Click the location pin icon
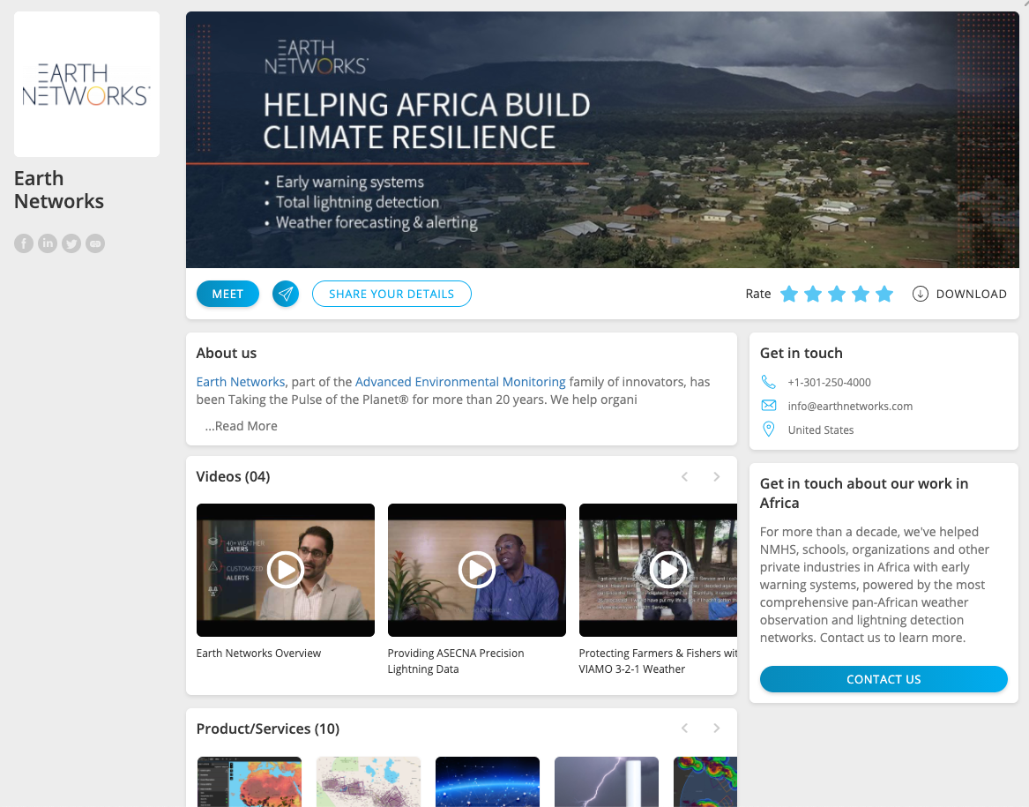Viewport: 1029px width, 807px height. [x=769, y=430]
